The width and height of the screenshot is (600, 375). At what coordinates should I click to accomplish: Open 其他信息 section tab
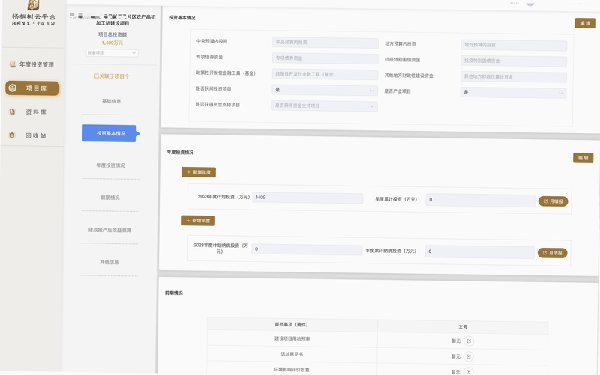point(109,262)
